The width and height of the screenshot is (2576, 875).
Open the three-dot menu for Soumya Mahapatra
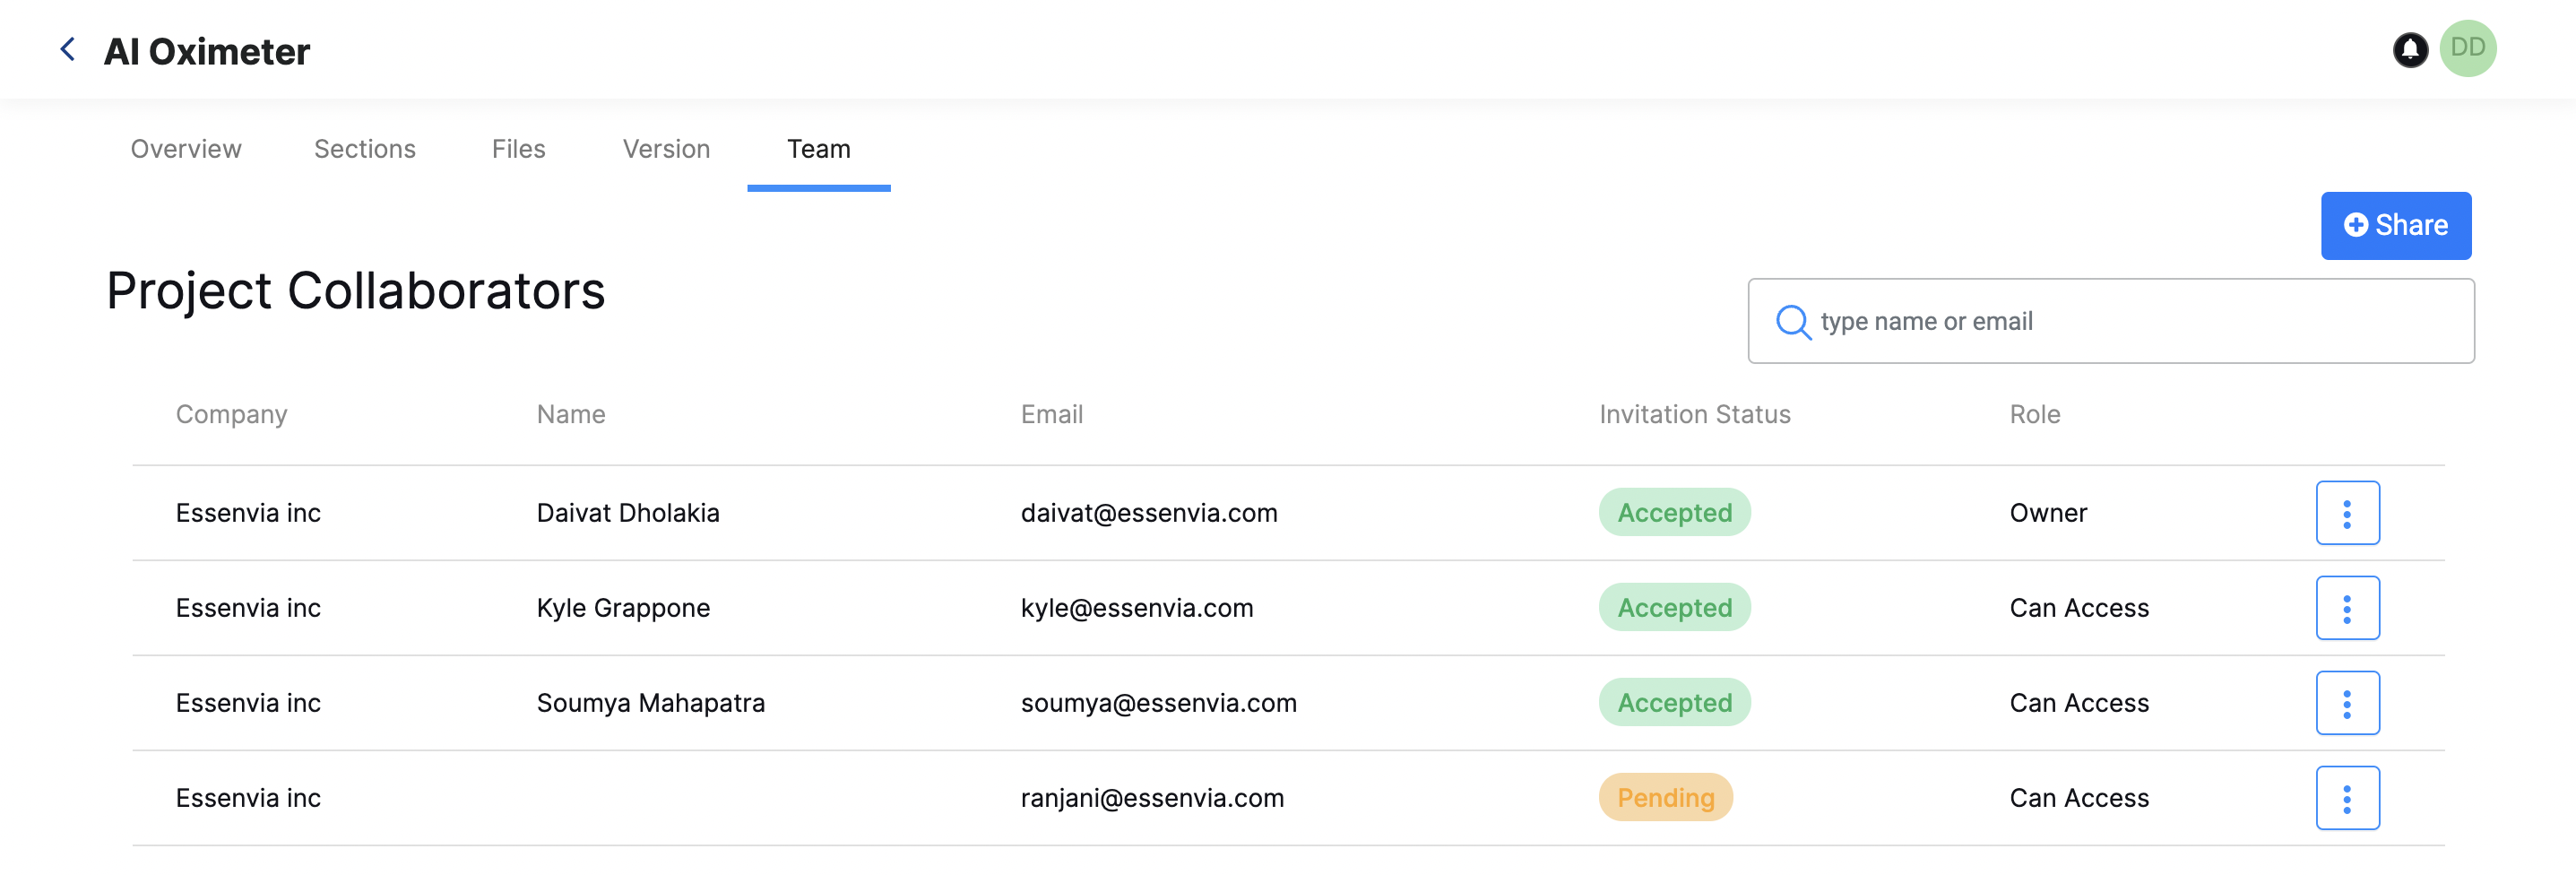point(2347,703)
